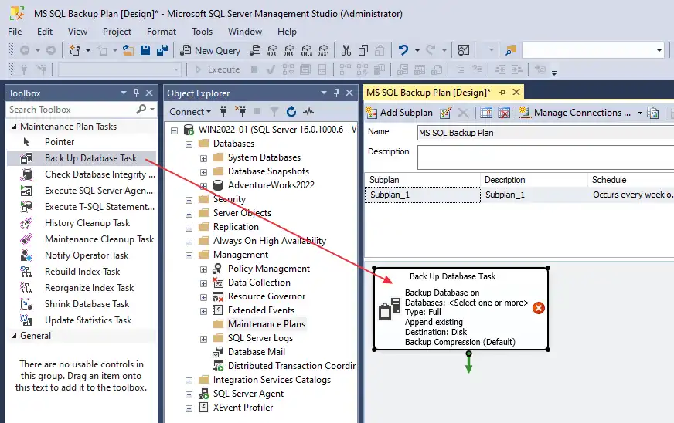
Task: Select Back Up Database Task in Toolbox
Action: [x=90, y=158]
